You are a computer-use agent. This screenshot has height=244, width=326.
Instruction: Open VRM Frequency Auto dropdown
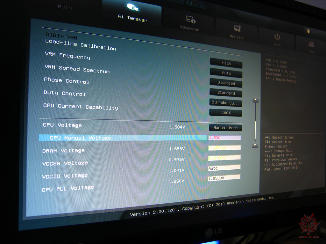click(x=226, y=73)
